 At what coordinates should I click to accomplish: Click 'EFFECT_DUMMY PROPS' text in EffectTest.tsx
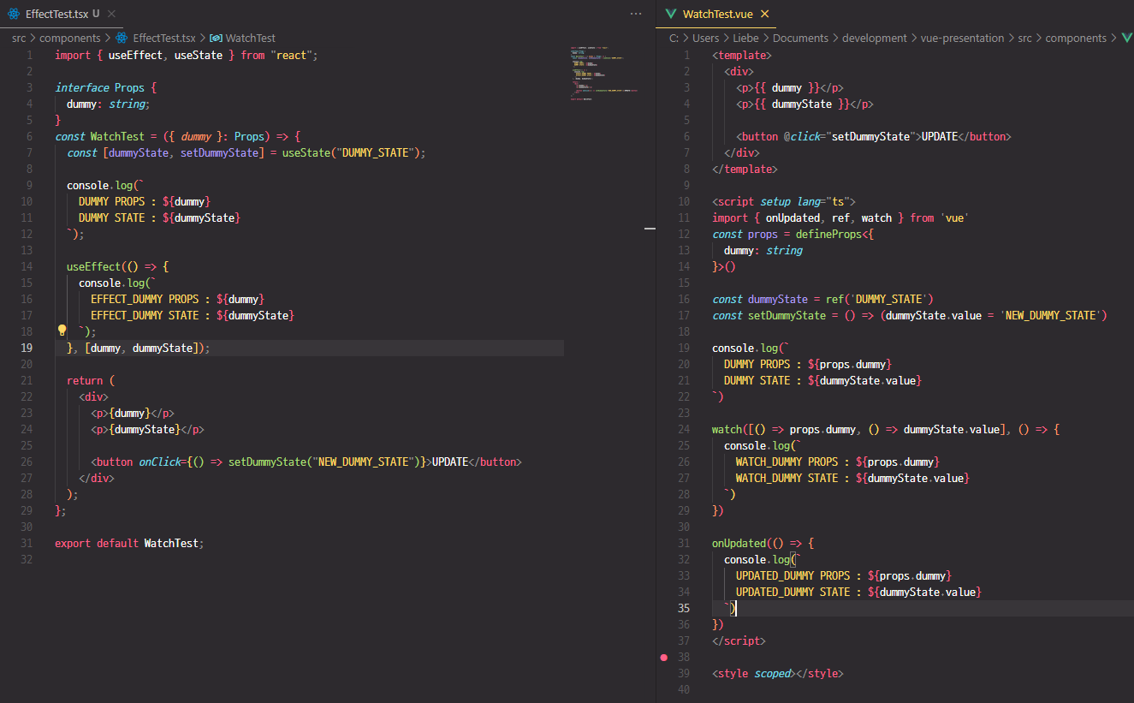click(145, 299)
